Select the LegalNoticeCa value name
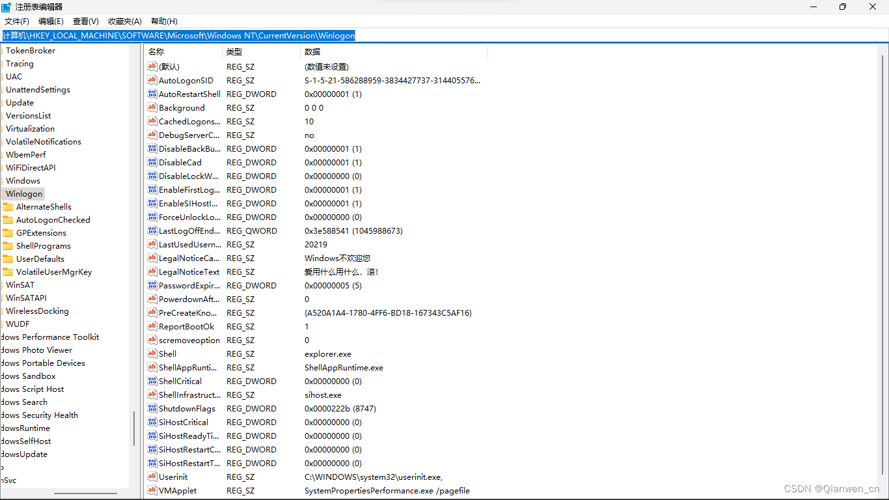Screen dimensions: 889x500 [x=189, y=258]
